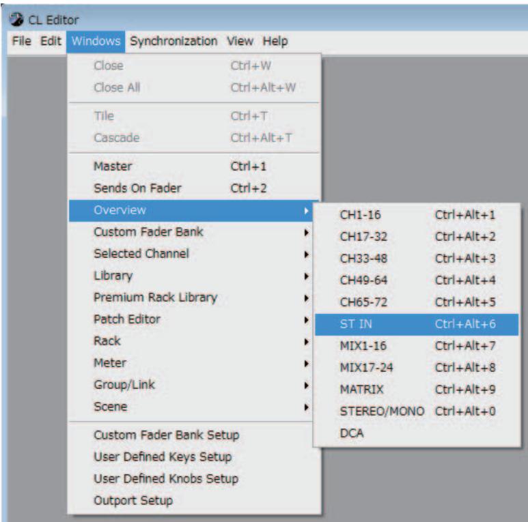The image size is (528, 522).
Task: Open the Edit menu
Action: 51,42
